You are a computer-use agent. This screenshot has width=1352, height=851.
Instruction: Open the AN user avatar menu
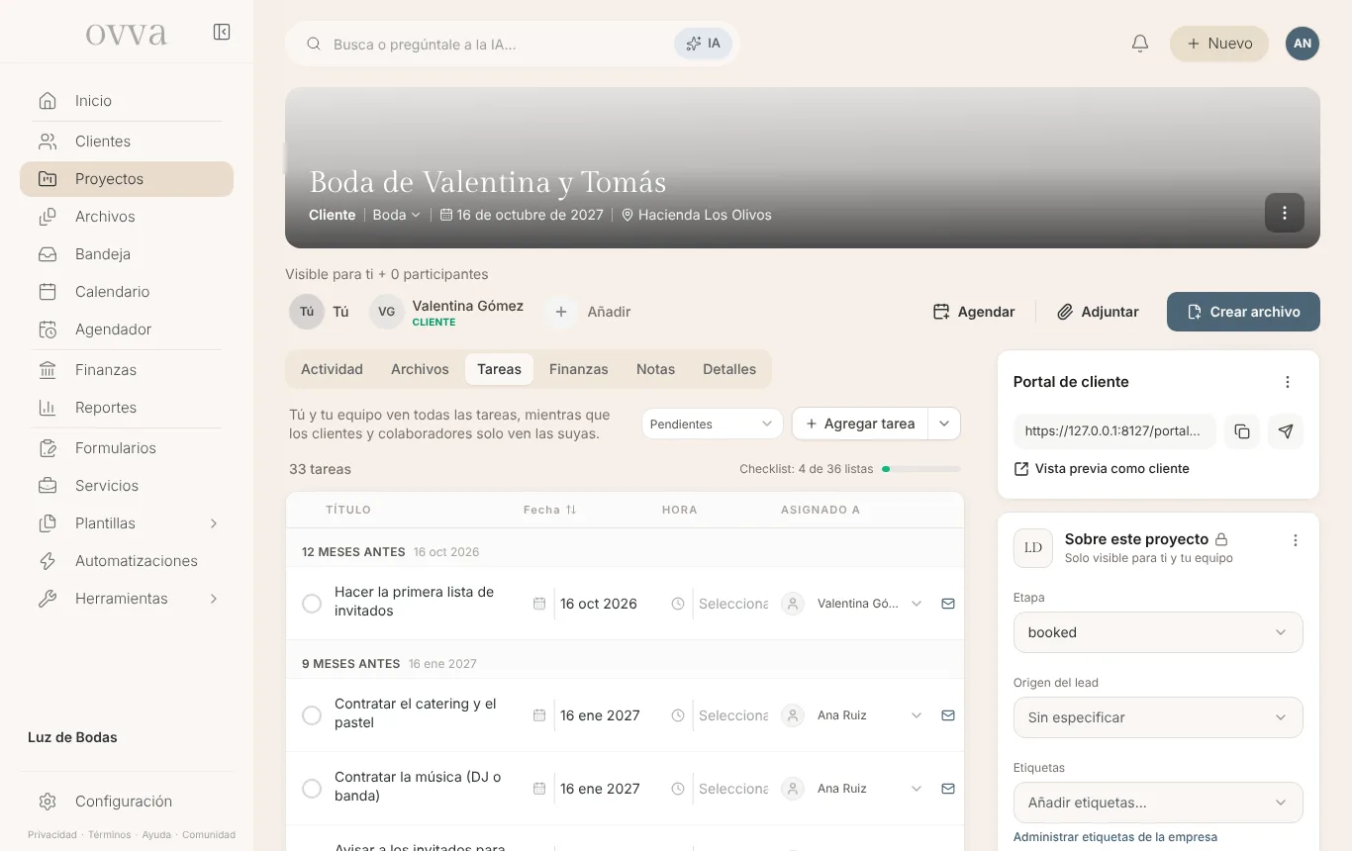[x=1303, y=44]
